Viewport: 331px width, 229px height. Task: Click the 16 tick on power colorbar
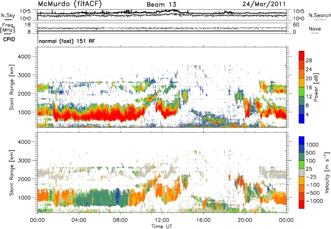click(309, 88)
